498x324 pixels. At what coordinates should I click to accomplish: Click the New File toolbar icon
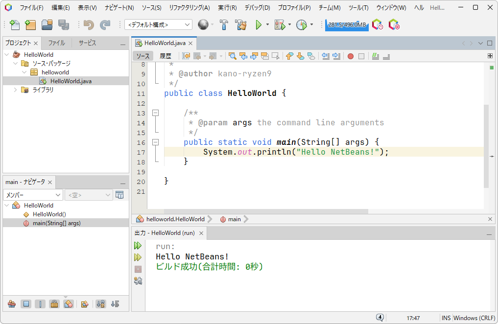(15, 25)
